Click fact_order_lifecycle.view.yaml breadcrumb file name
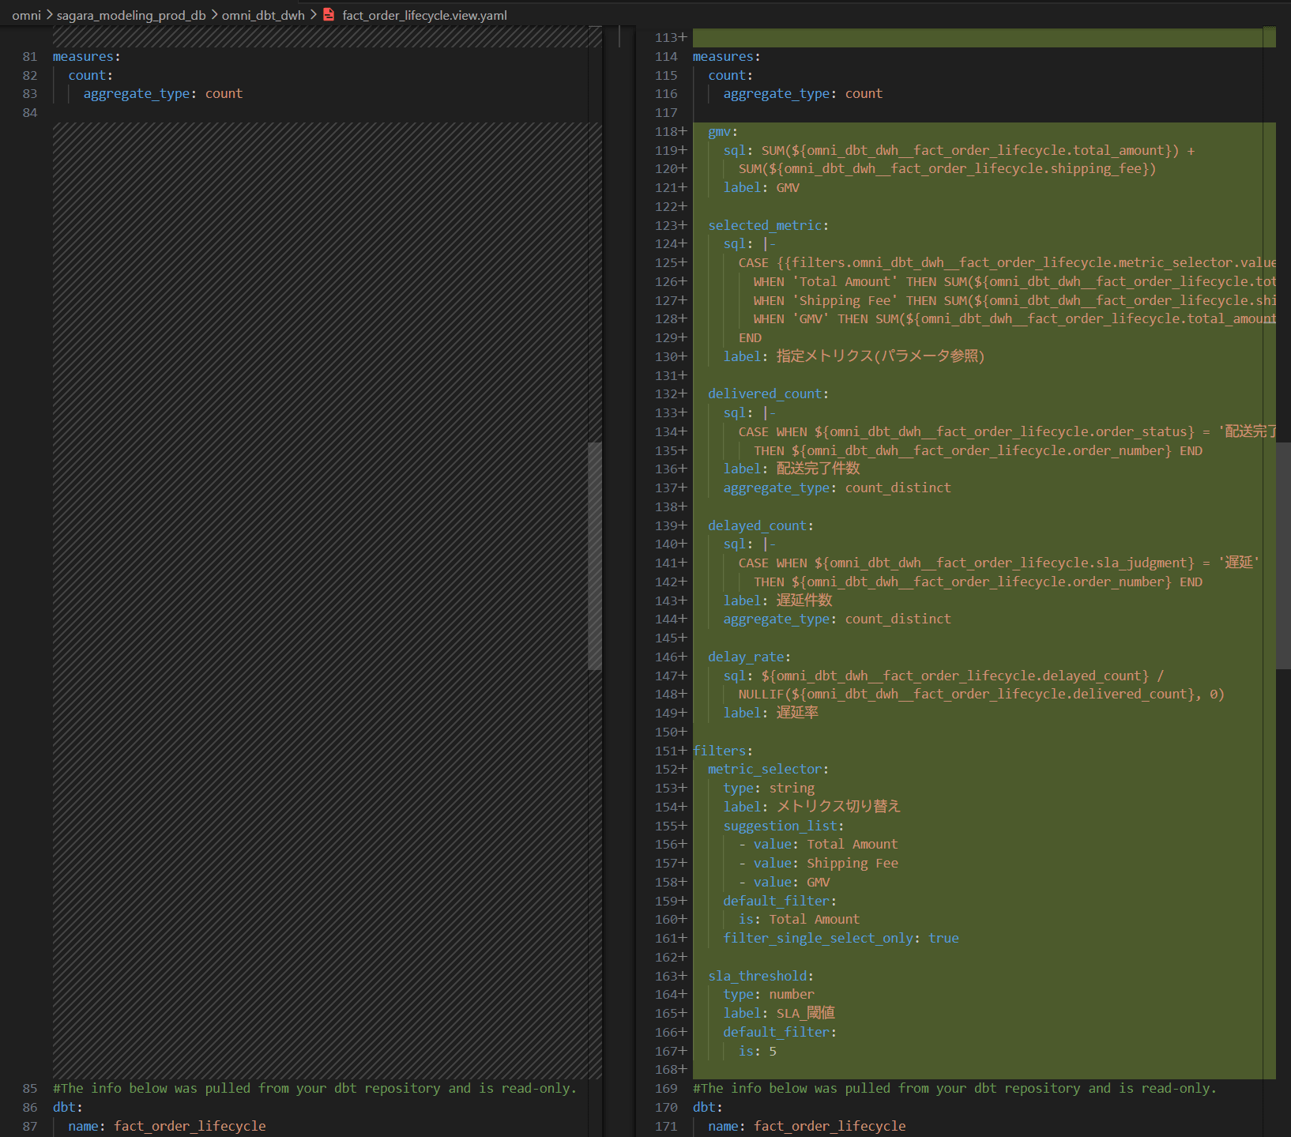The image size is (1291, 1137). click(424, 15)
